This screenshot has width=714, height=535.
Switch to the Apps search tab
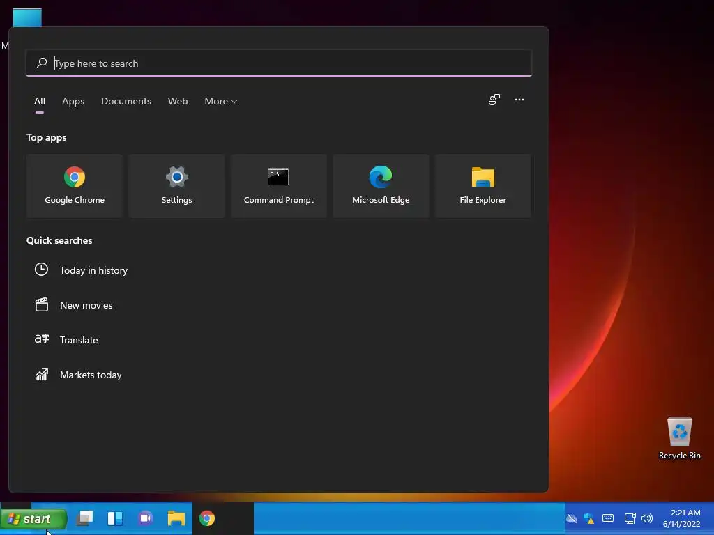click(x=73, y=102)
